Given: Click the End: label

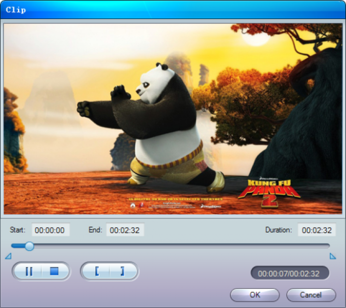Looking at the screenshot, I should tap(95, 230).
